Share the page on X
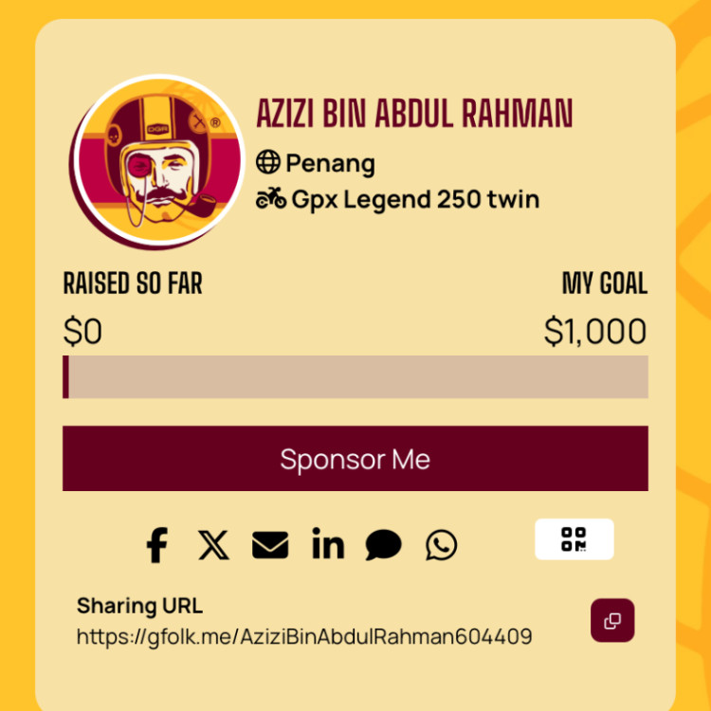Viewport: 711px width, 711px height. point(213,545)
